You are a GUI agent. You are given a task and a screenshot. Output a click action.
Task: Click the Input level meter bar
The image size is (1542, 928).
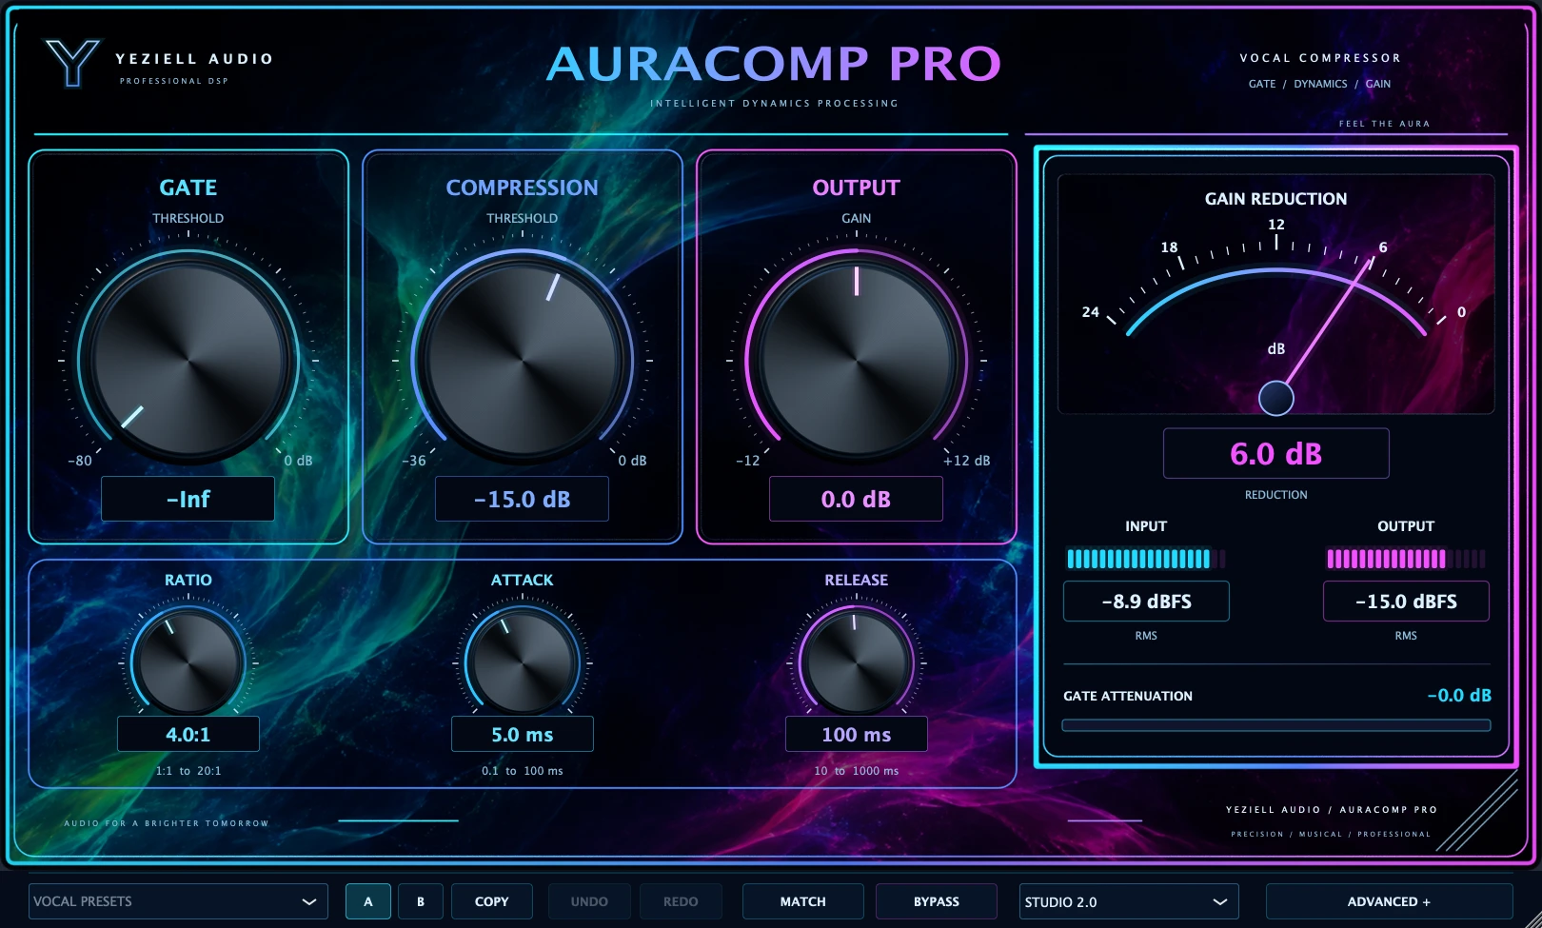point(1146,559)
